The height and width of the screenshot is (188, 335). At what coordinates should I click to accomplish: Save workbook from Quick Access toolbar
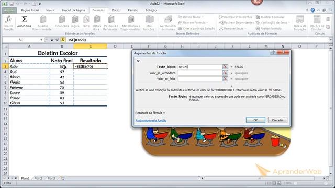(x=12, y=4)
